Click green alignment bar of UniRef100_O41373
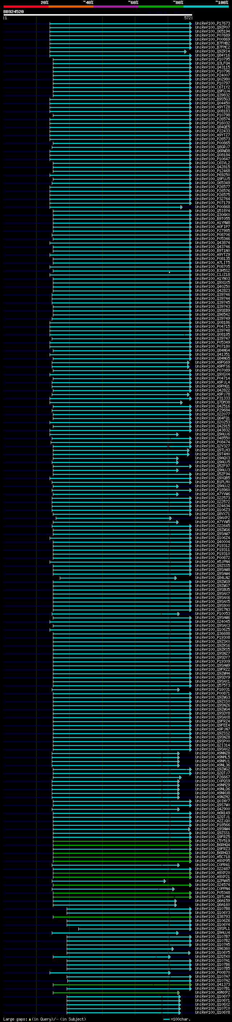The height and width of the screenshot is (1022, 232). pos(122,984)
